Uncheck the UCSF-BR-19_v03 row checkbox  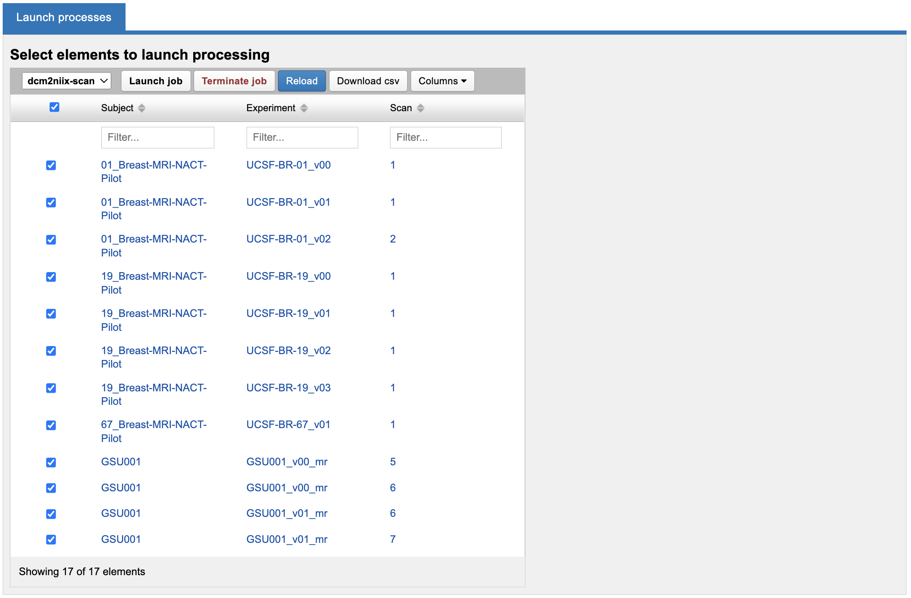pyautogui.click(x=51, y=388)
